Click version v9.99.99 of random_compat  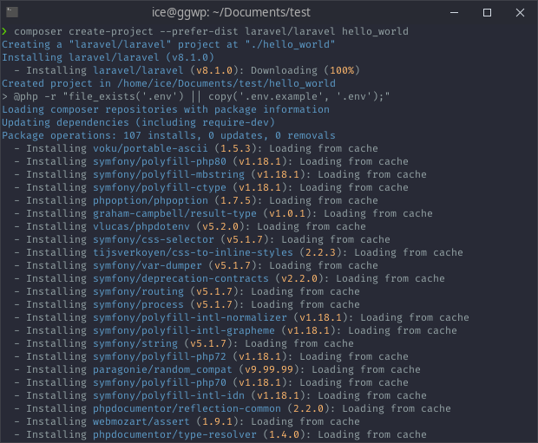[269, 369]
